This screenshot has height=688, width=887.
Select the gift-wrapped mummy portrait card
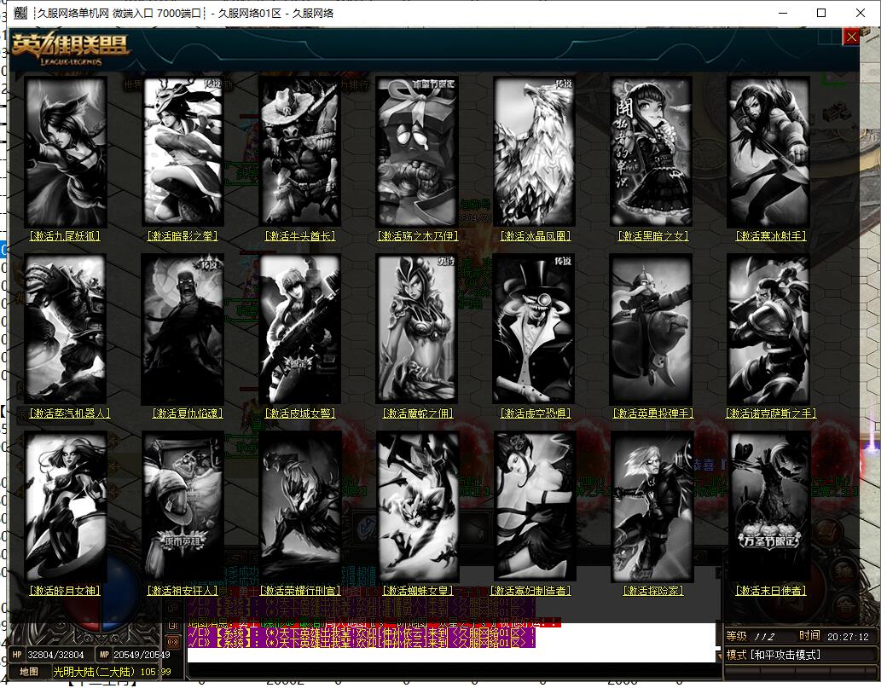(417, 152)
